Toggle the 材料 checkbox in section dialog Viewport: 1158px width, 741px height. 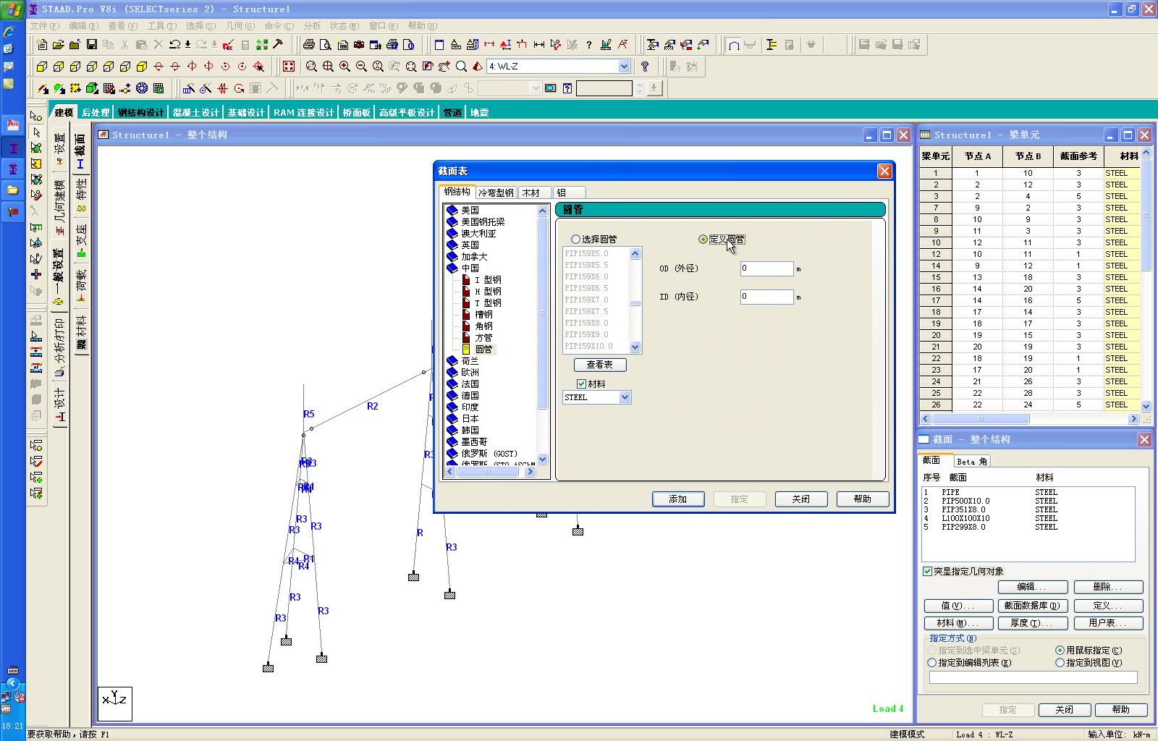point(581,384)
